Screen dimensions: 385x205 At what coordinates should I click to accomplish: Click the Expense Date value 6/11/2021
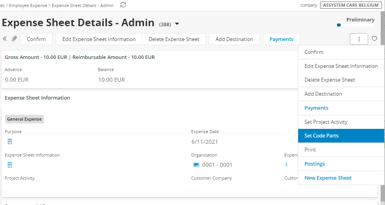tap(205, 142)
